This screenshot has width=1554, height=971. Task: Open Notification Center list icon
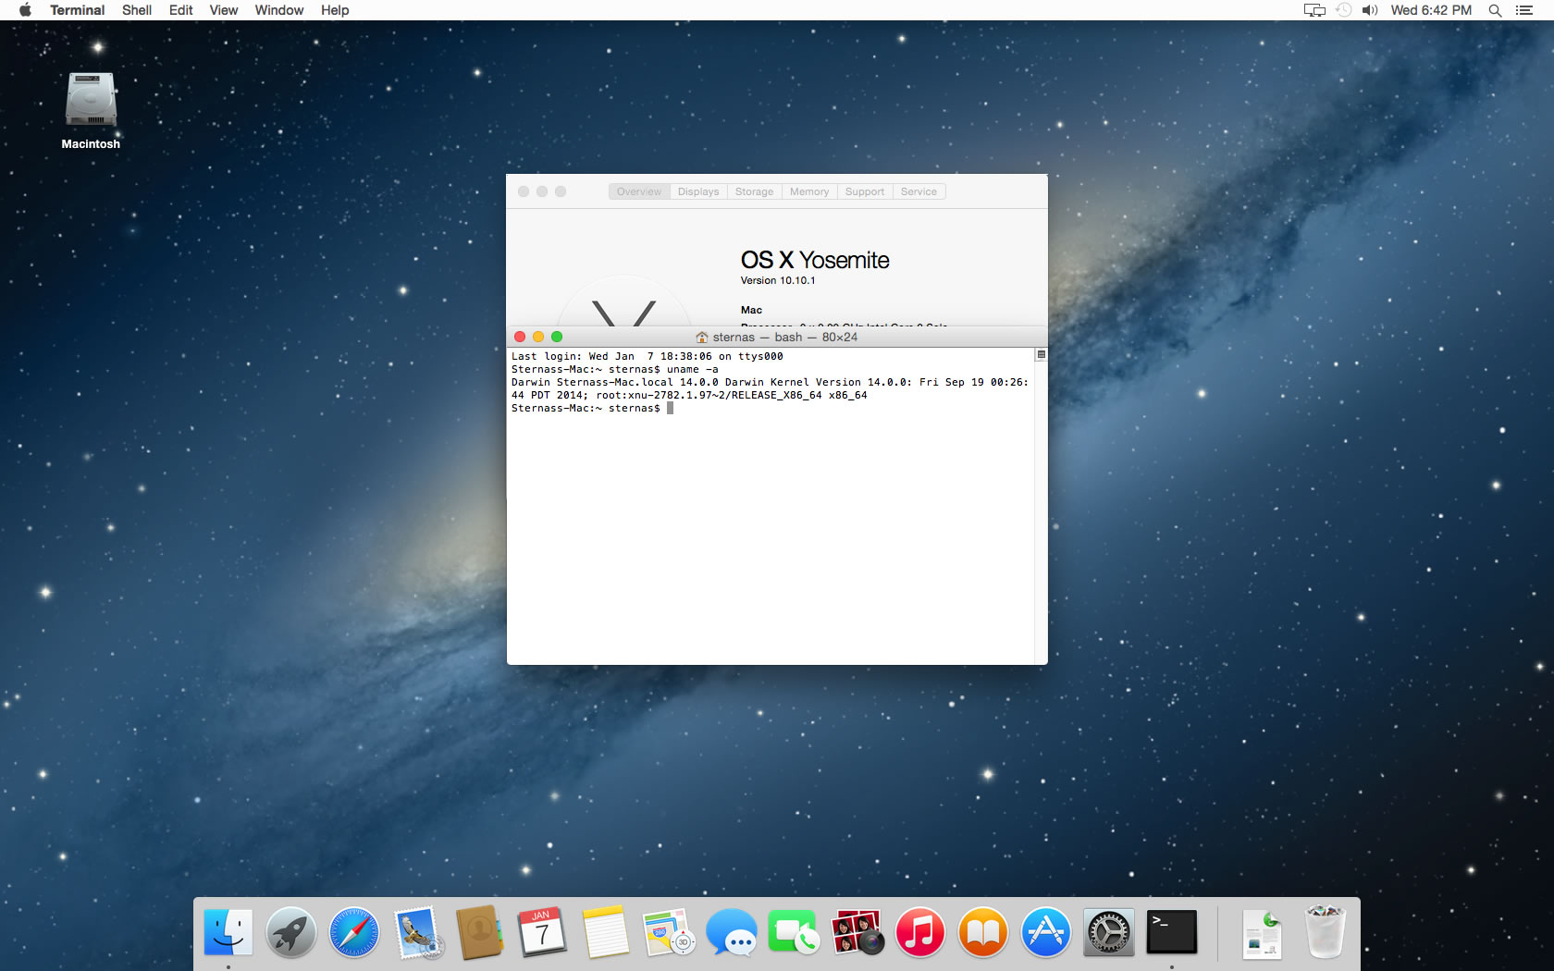pos(1524,10)
